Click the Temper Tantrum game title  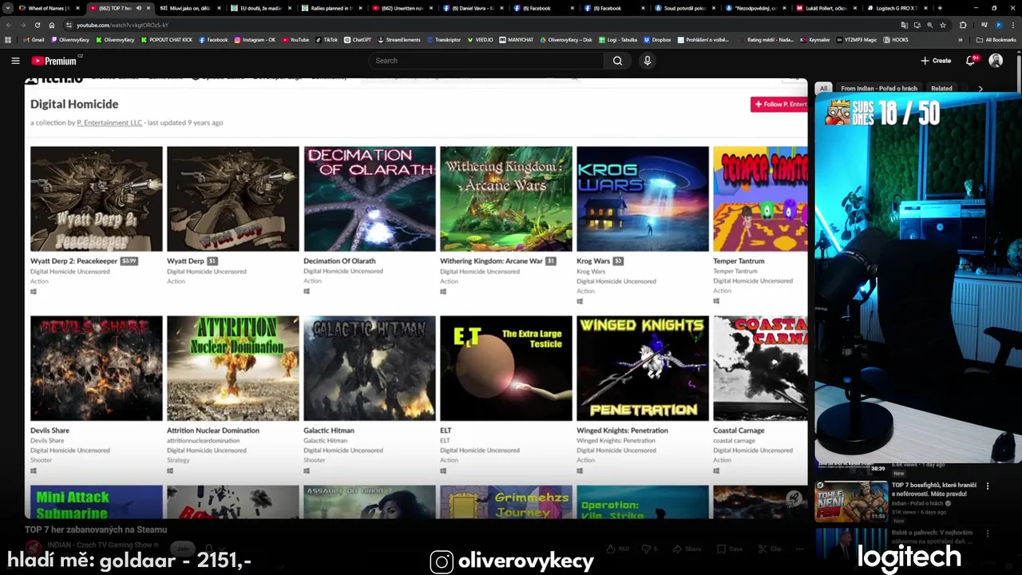click(739, 261)
